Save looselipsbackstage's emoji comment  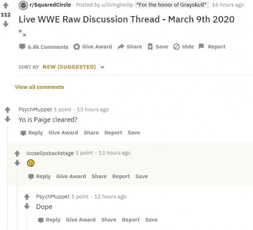pyautogui.click(x=142, y=177)
